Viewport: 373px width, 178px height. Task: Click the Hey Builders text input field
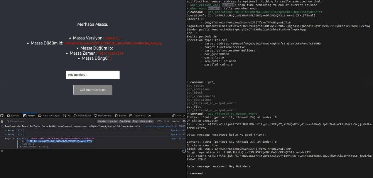(92, 75)
